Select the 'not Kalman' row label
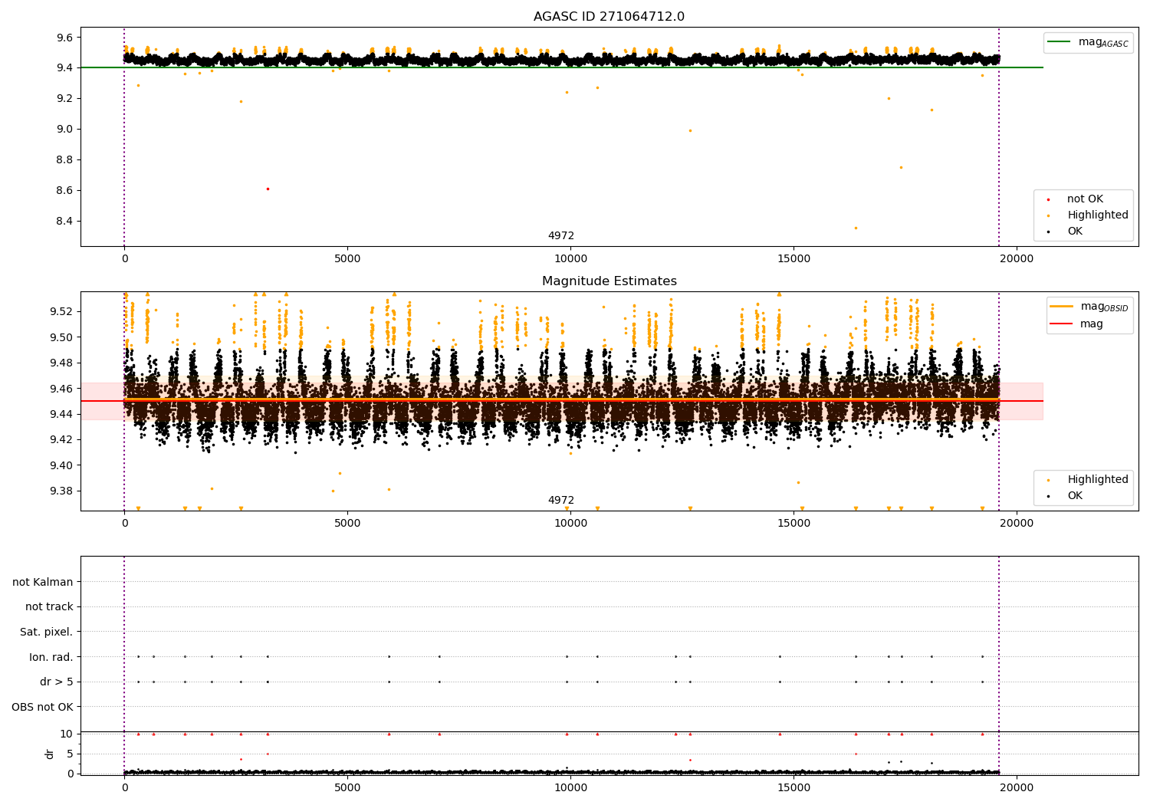The image size is (1150, 805). 43,582
